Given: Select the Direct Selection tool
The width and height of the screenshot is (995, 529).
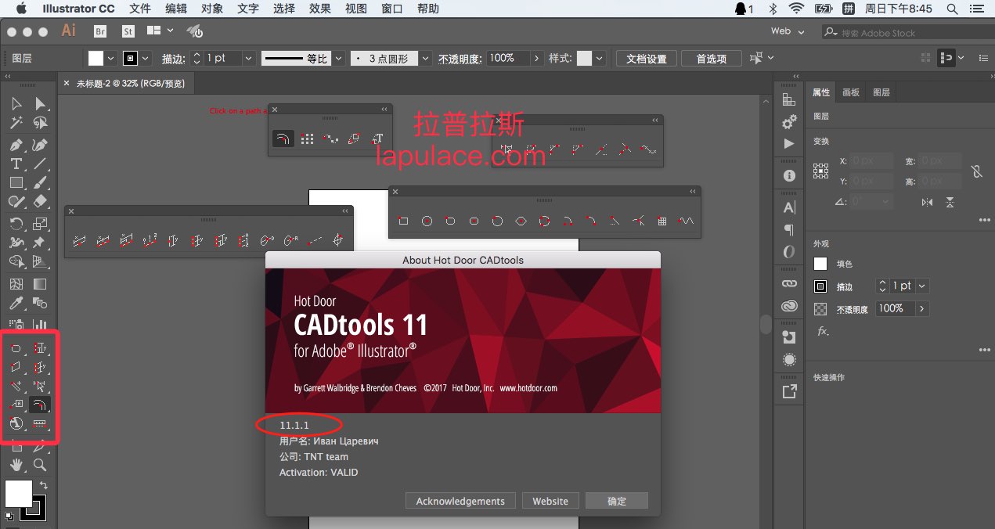Looking at the screenshot, I should coord(40,104).
